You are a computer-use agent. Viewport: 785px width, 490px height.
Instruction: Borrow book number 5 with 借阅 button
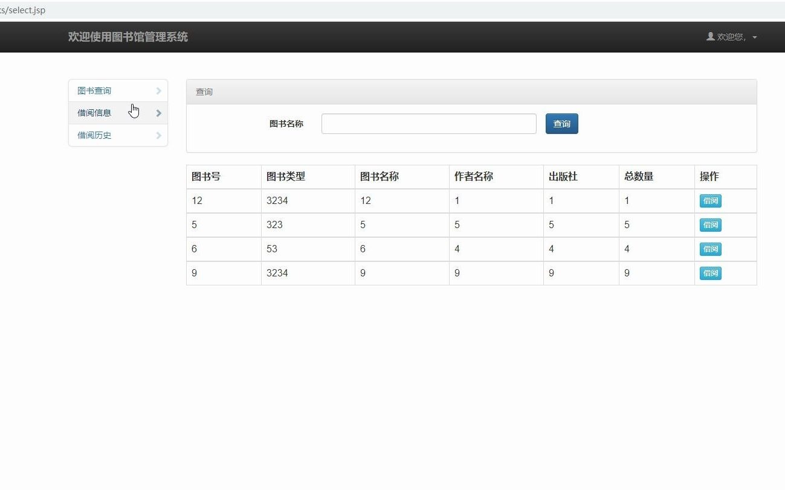point(710,225)
